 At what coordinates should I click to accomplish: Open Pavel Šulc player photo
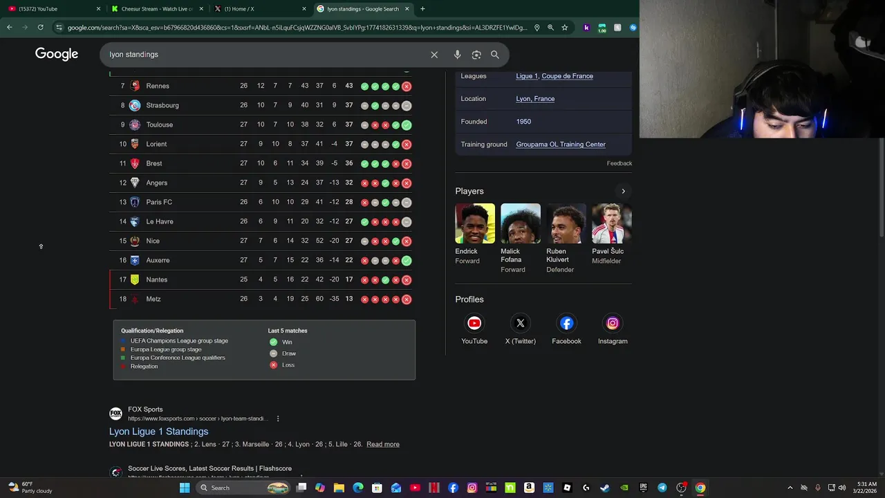pos(612,223)
